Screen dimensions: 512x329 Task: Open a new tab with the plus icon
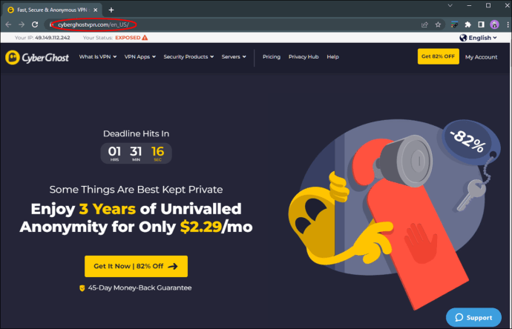pos(111,10)
